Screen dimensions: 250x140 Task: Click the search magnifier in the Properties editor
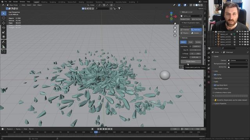223,48
